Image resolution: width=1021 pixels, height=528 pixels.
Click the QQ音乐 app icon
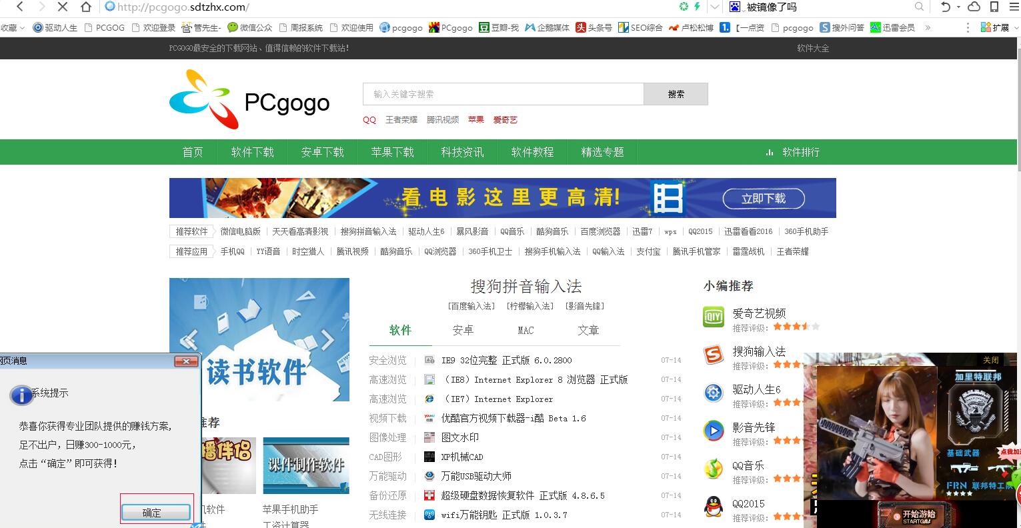point(714,469)
